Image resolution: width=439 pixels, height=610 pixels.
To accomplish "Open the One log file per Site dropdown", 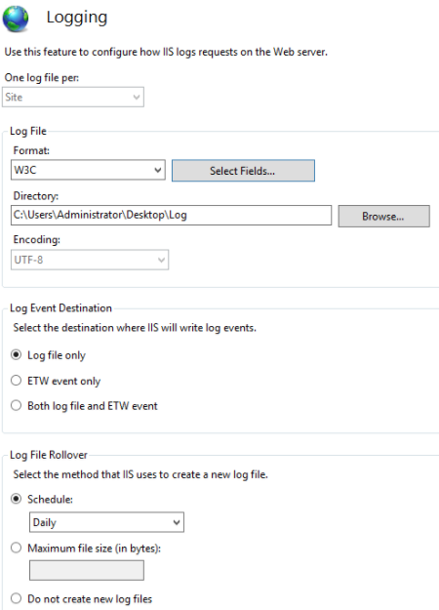I will 73,97.
